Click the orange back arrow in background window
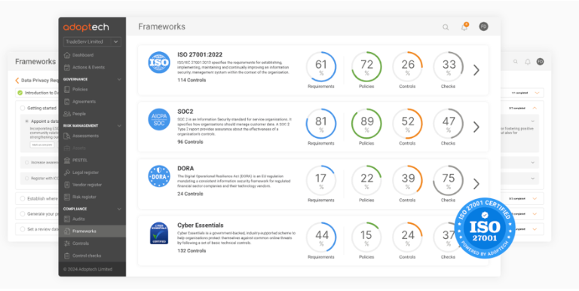Screen dimensions: 579x291 [x=17, y=81]
